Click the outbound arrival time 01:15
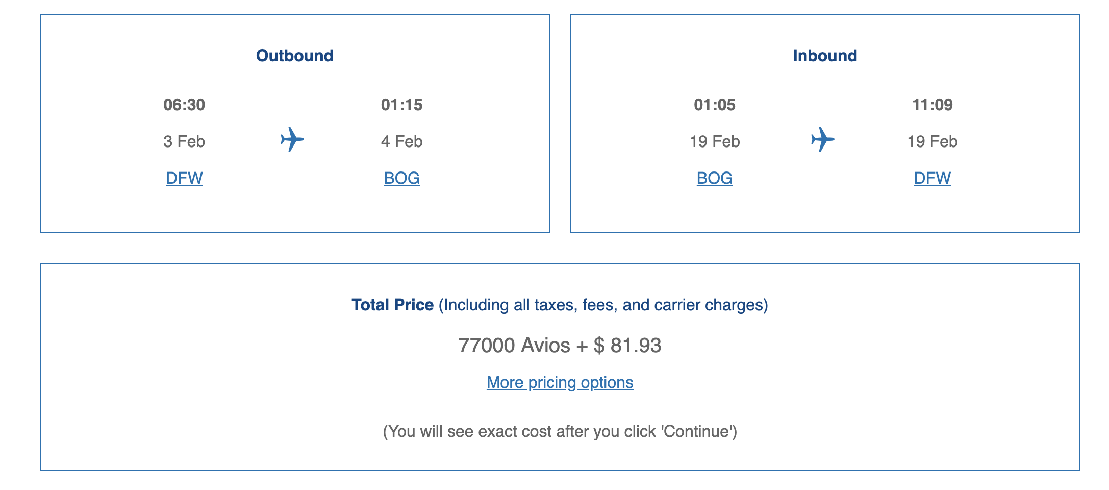 (402, 105)
